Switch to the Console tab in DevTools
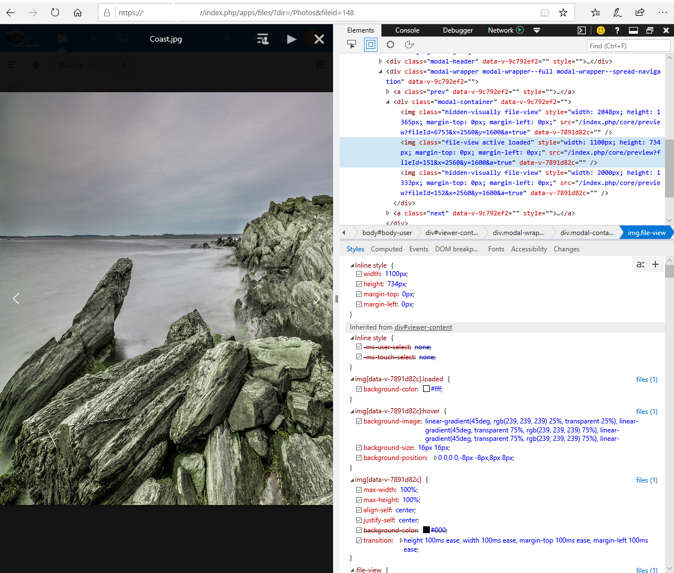This screenshot has width=674, height=573. click(407, 30)
